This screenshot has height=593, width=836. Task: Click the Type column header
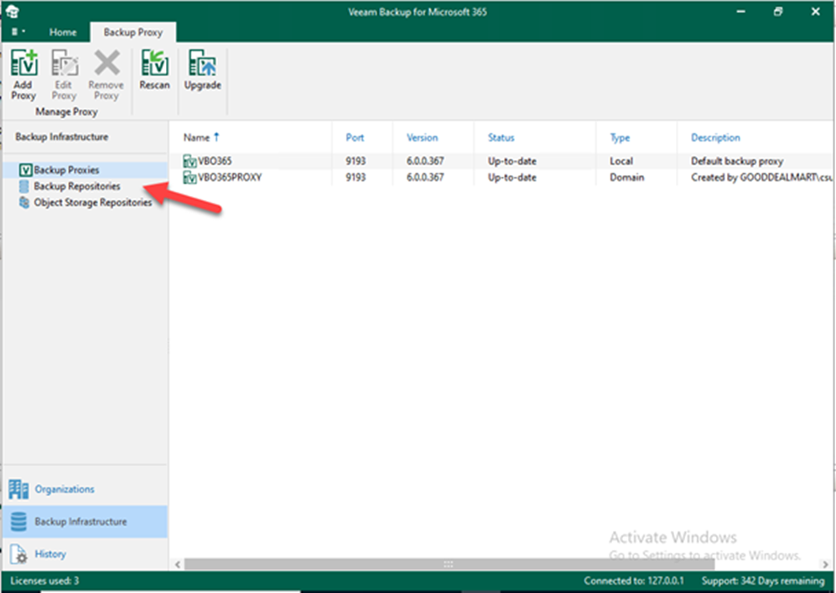coord(619,137)
